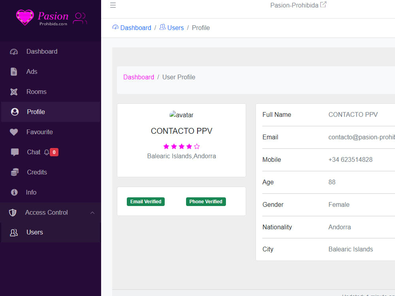Click the 'User Profile' breadcrumb text

pyautogui.click(x=179, y=77)
